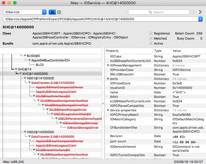The image size is (206, 164).
Task: Select the HS01@14100000 entry
Action: (x=40, y=78)
